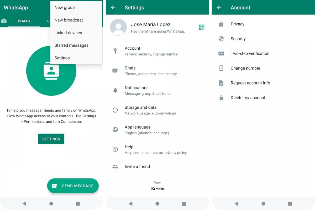Tap Android recents button on Account screen

pyautogui.click(x=290, y=203)
